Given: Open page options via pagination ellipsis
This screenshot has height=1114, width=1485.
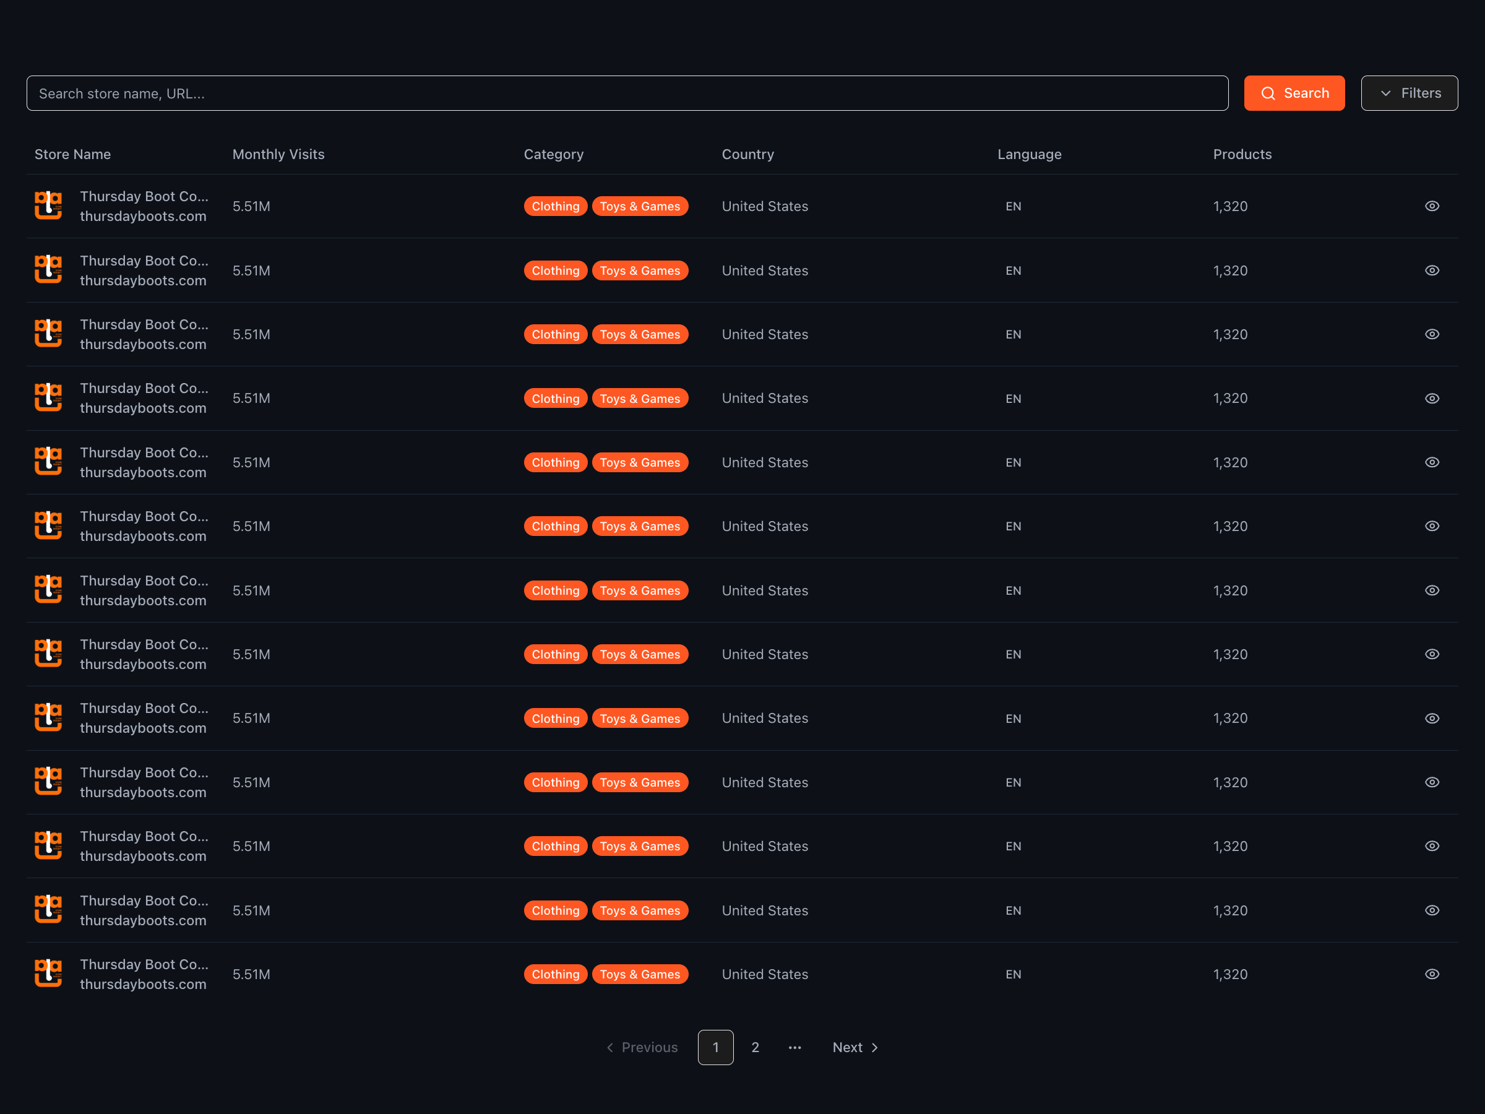Looking at the screenshot, I should tap(795, 1047).
